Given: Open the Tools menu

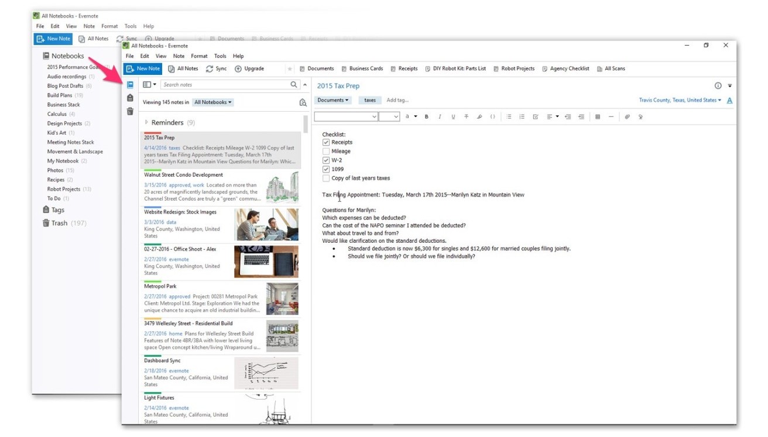Looking at the screenshot, I should click(x=220, y=56).
